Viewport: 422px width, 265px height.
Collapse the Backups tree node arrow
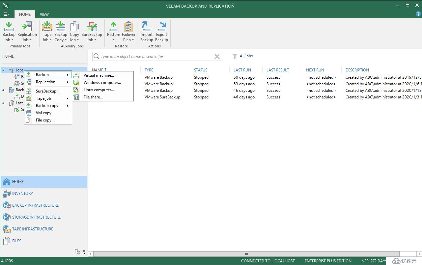point(4,90)
